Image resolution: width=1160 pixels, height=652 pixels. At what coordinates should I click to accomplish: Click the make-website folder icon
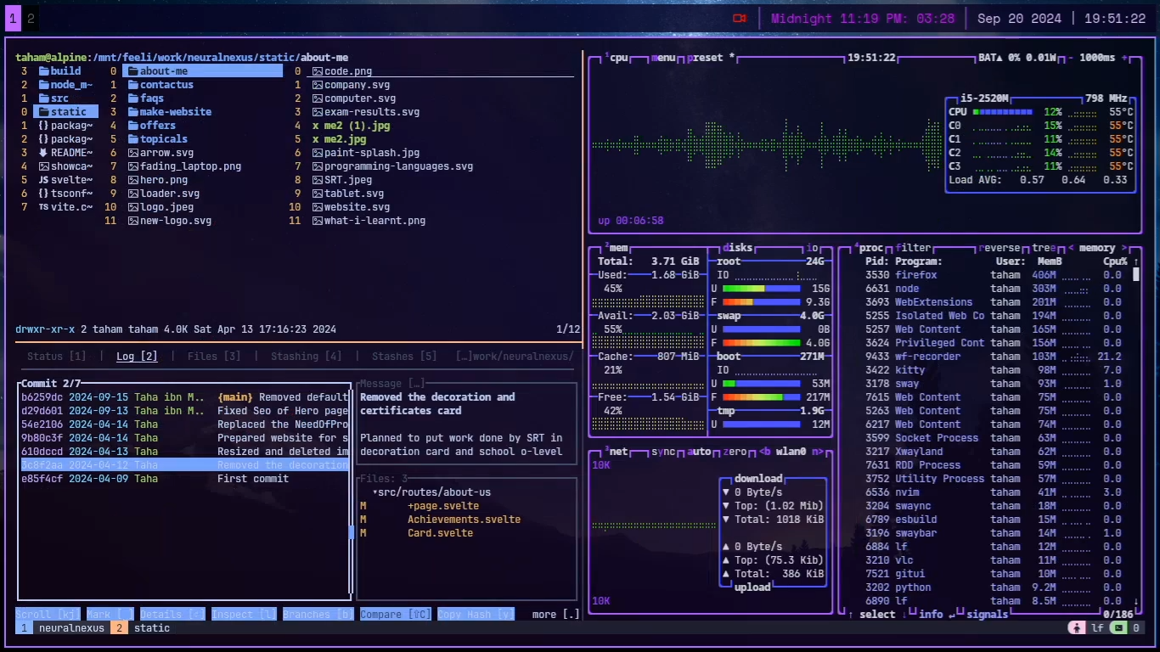click(133, 112)
